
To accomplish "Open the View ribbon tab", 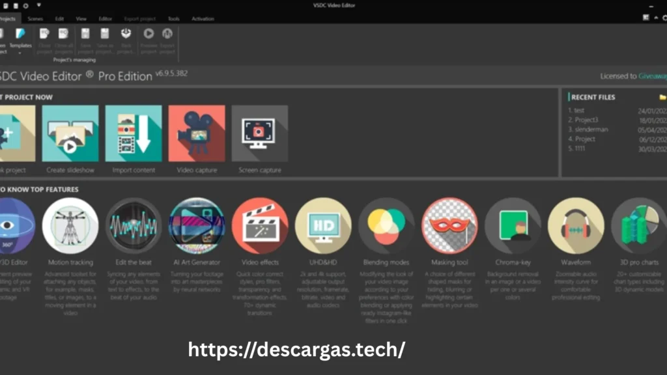I will click(x=81, y=19).
